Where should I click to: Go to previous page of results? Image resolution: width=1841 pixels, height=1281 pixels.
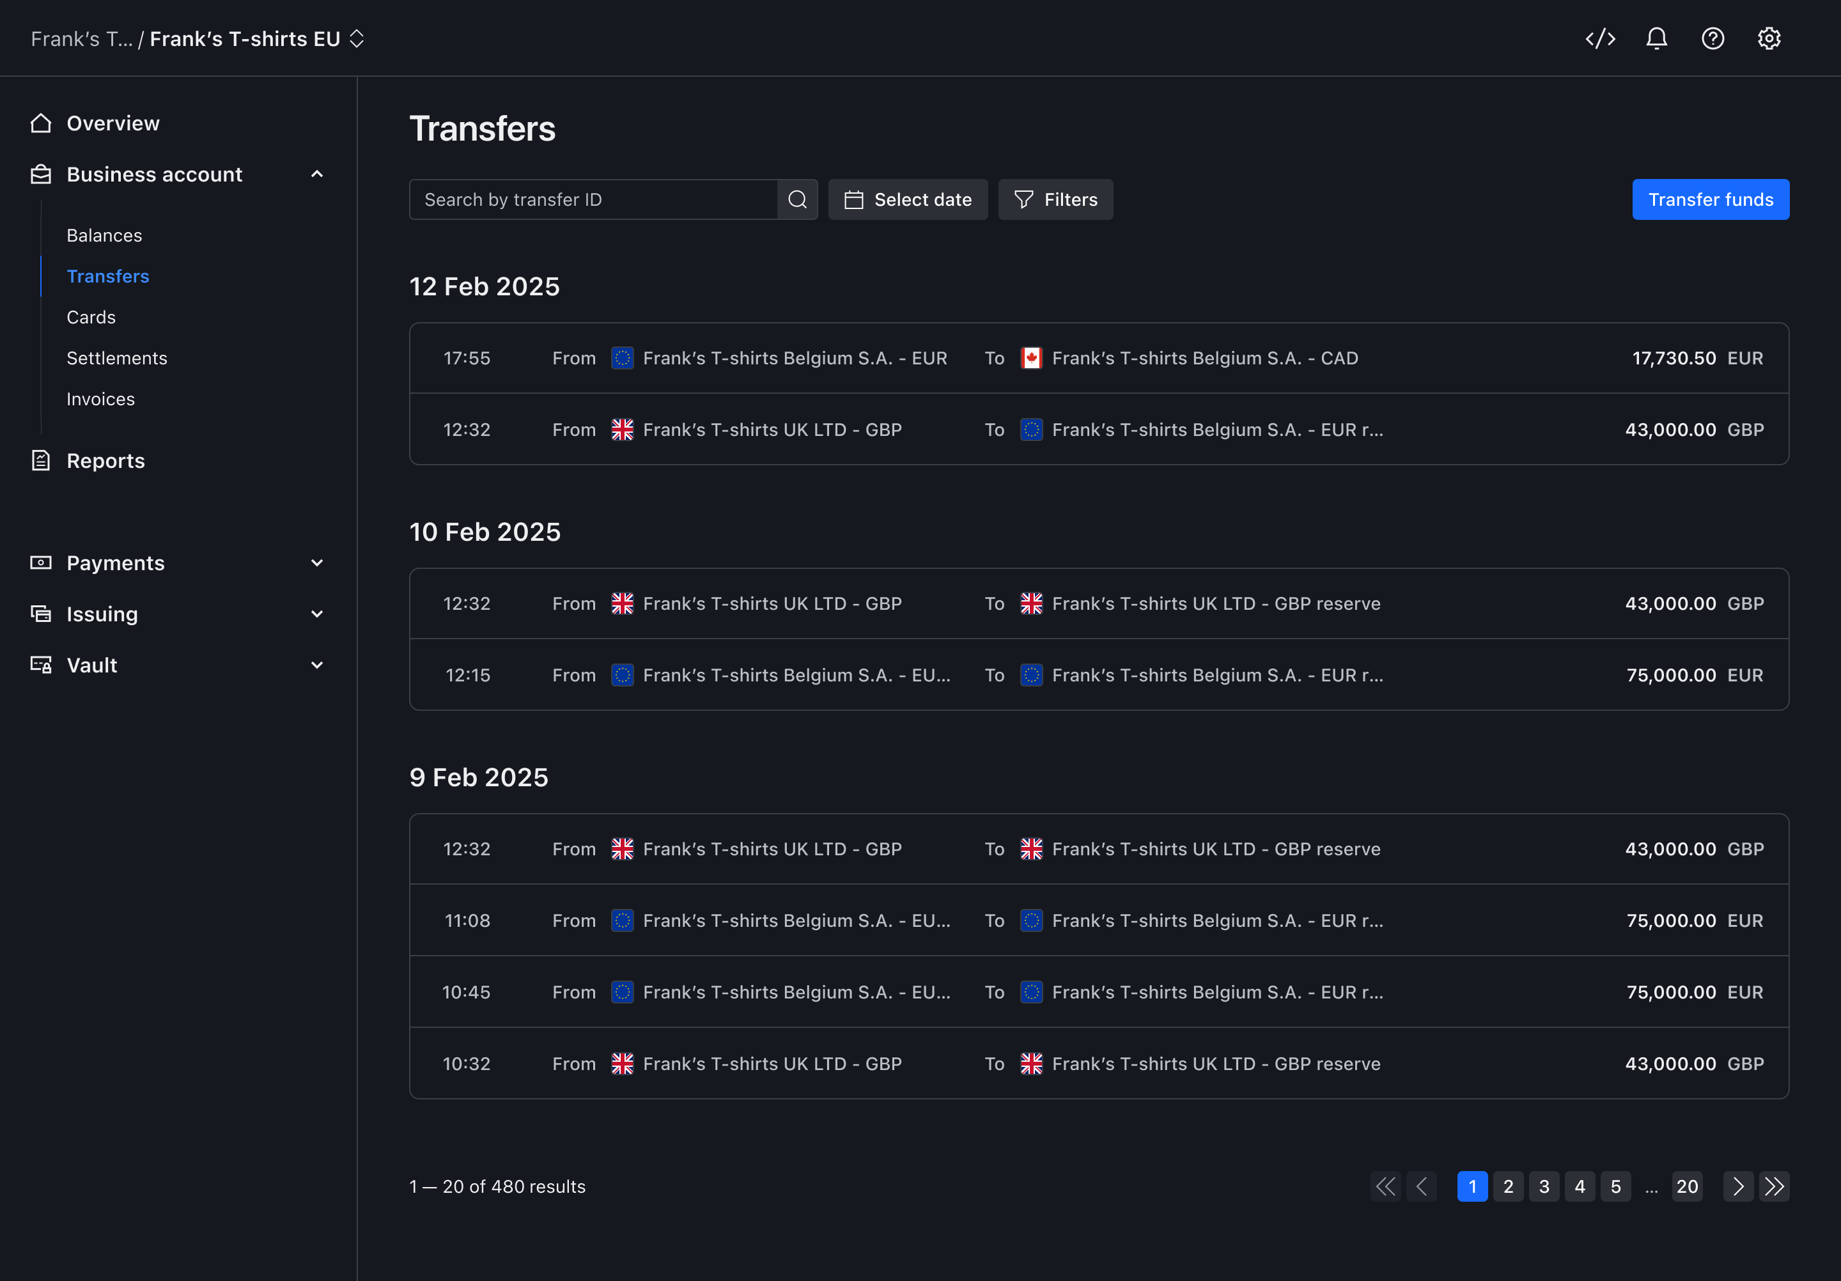(x=1422, y=1186)
